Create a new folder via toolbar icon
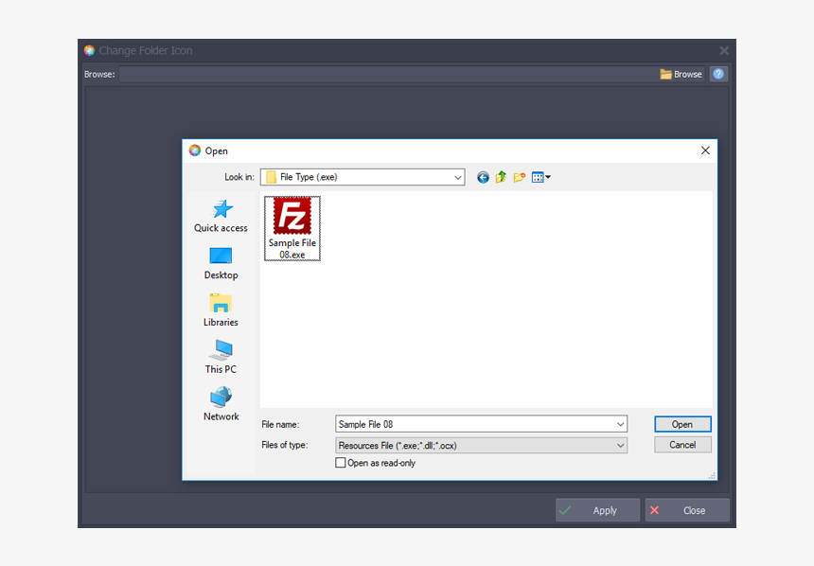The image size is (814, 566). click(519, 177)
